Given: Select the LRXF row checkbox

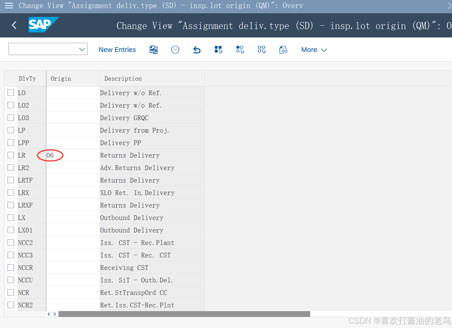Looking at the screenshot, I should pos(11,205).
